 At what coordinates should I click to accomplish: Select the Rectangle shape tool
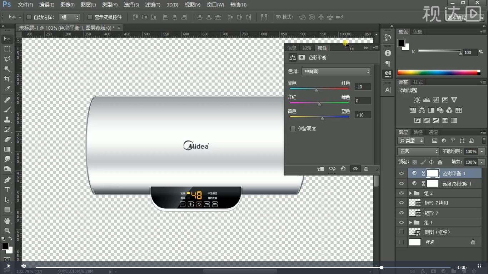7,210
